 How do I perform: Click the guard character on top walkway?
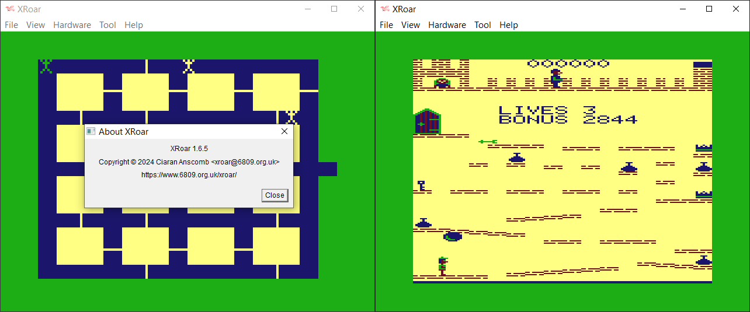pos(555,78)
